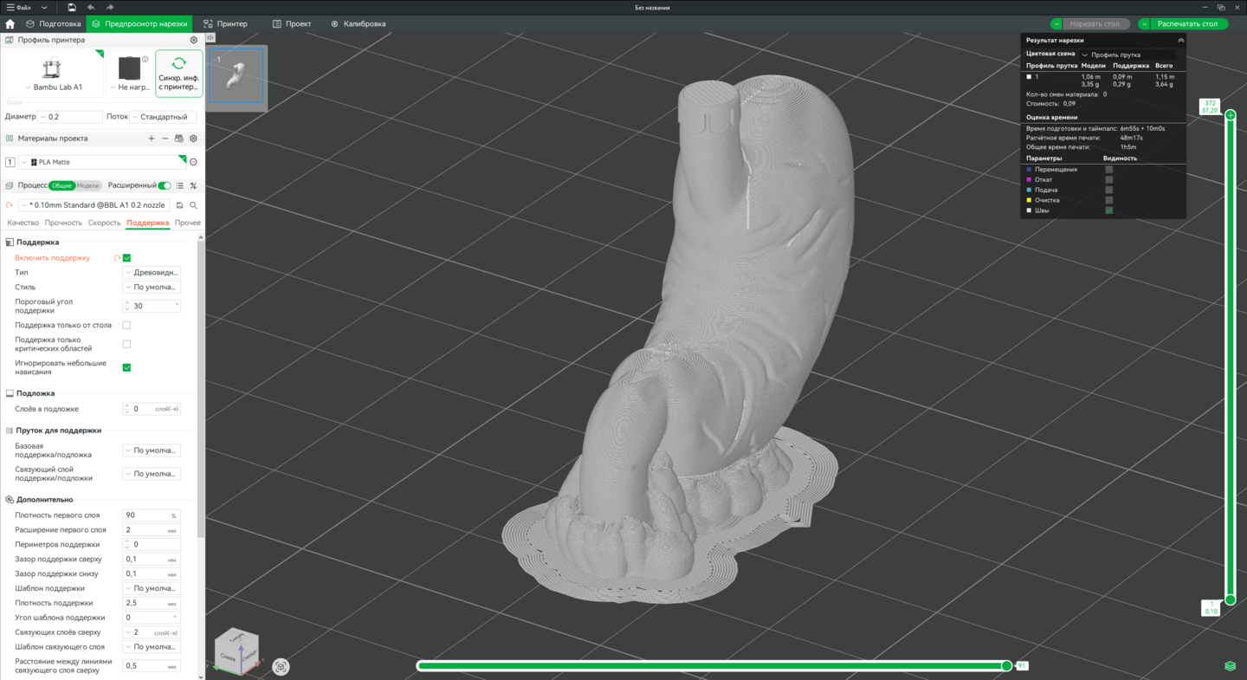Image resolution: width=1247 pixels, height=680 pixels.
Task: Open the materials sync icon next to the minus
Action: [x=179, y=139]
